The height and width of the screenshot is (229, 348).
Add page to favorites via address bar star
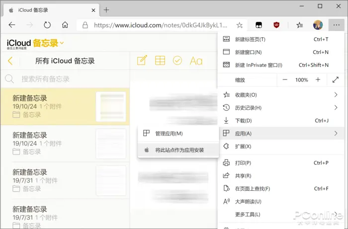tap(239, 25)
